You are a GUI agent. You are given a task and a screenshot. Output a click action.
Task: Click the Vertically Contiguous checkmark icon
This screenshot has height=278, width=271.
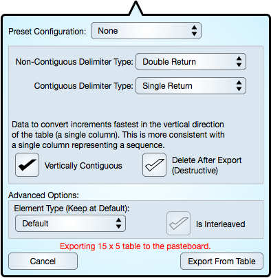27,165
